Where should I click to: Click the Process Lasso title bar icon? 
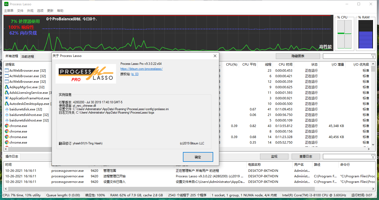(6, 4)
